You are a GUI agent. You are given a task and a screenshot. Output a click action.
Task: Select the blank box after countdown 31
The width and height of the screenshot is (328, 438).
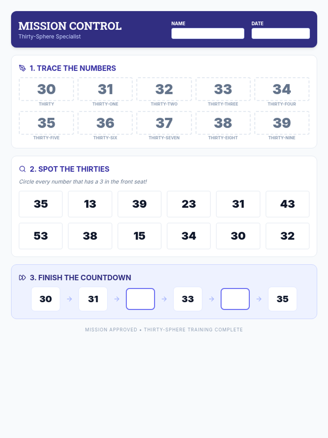pos(140,299)
